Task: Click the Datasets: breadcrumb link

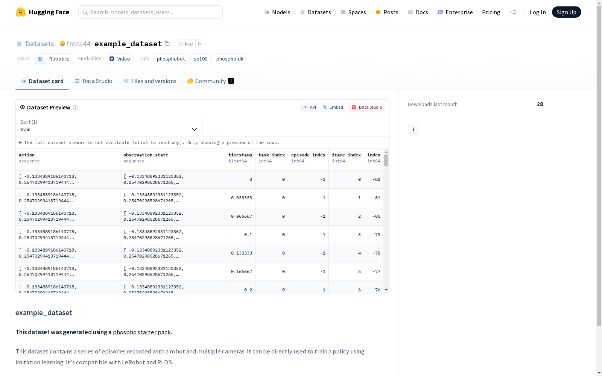Action: click(x=41, y=44)
